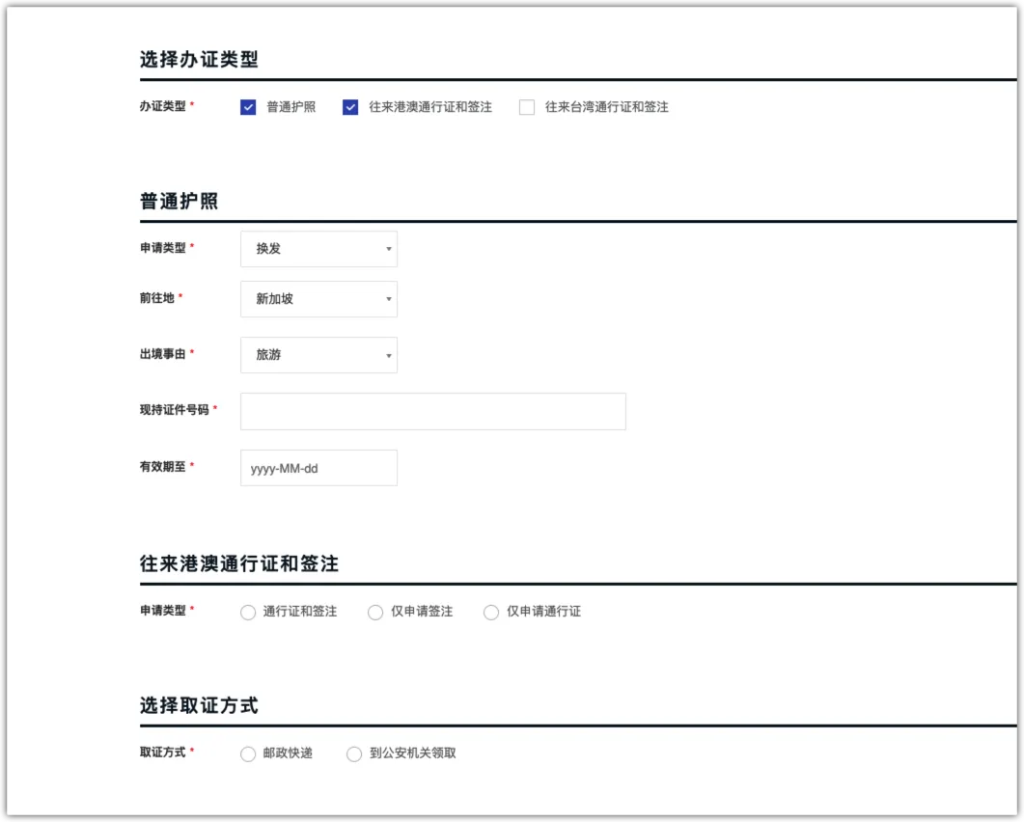
Task: Focus the 有效期至 yyyy-MM-dd date field
Action: pyautogui.click(x=318, y=468)
